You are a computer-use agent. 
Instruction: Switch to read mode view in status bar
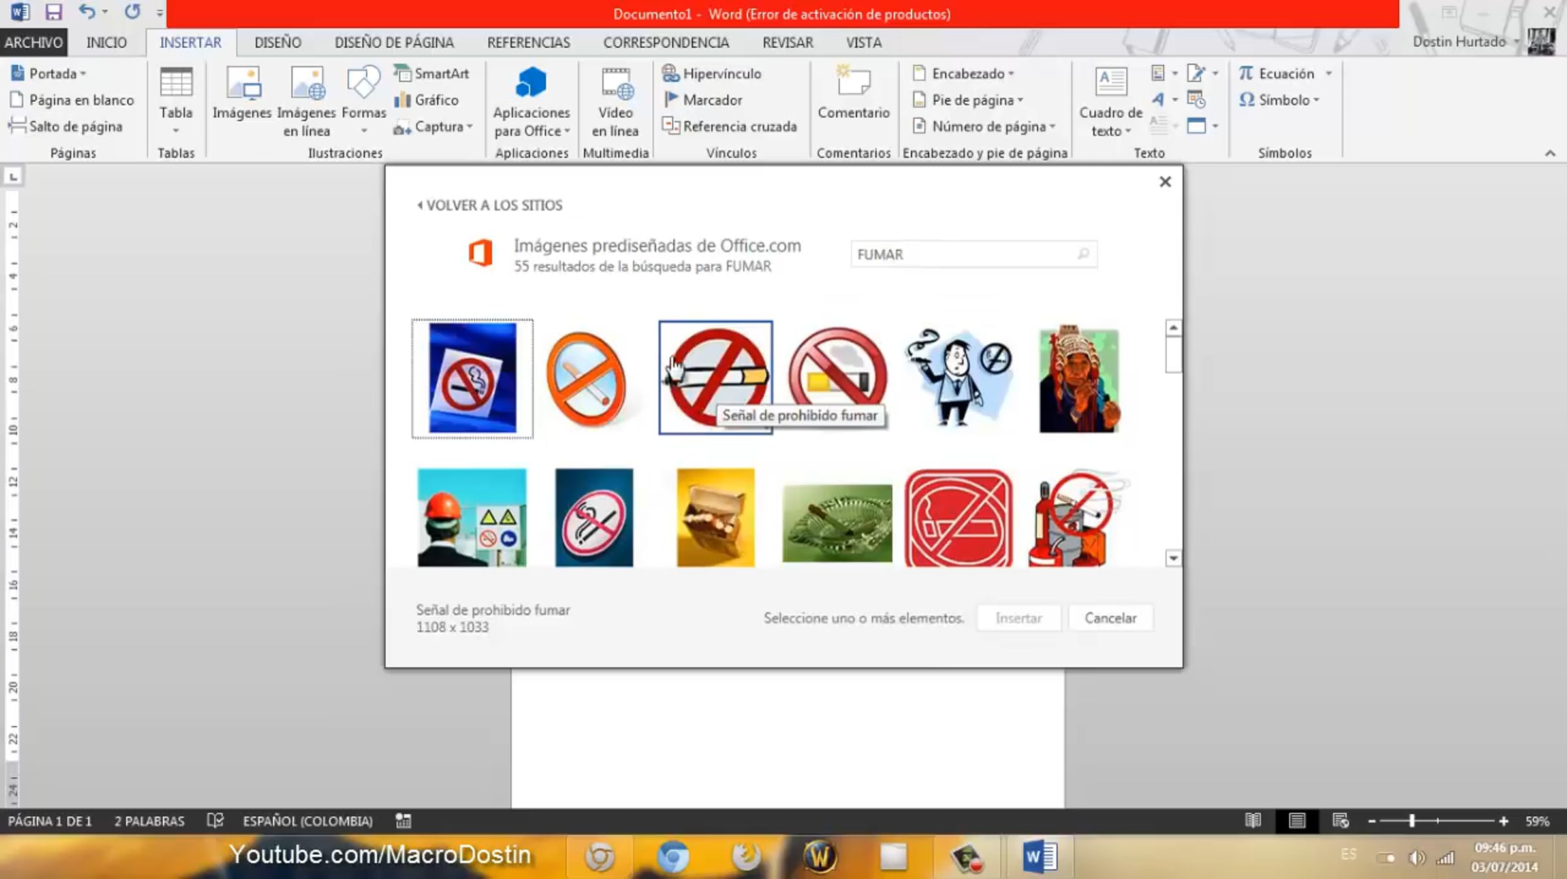tap(1252, 821)
